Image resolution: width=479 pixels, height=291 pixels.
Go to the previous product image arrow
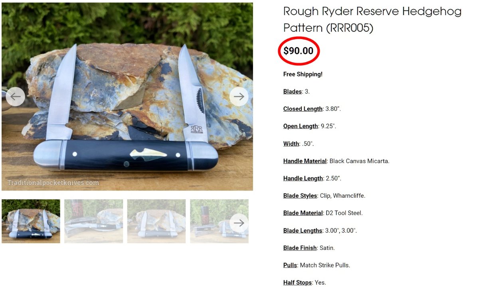coord(15,96)
